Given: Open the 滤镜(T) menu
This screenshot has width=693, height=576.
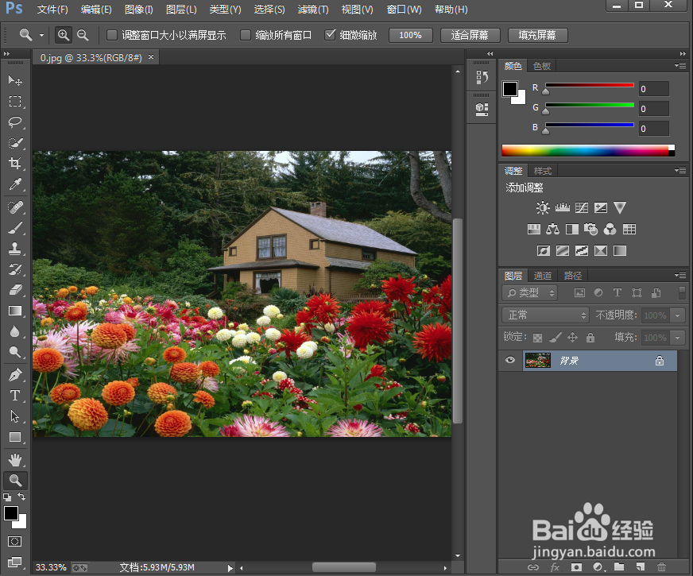Looking at the screenshot, I should point(313,10).
